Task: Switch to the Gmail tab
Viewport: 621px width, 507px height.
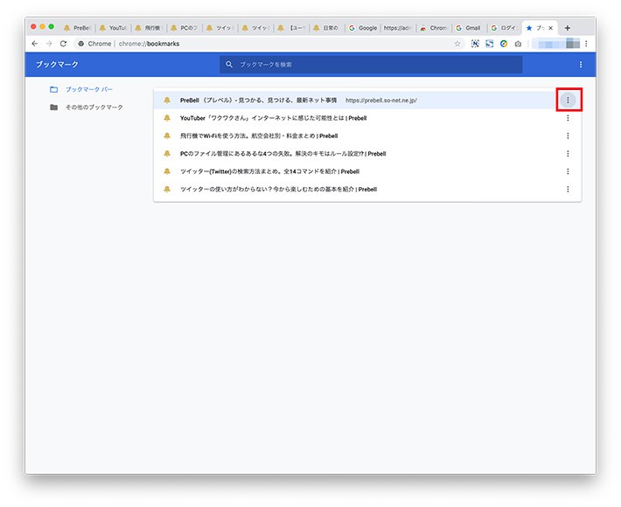Action: (x=470, y=28)
